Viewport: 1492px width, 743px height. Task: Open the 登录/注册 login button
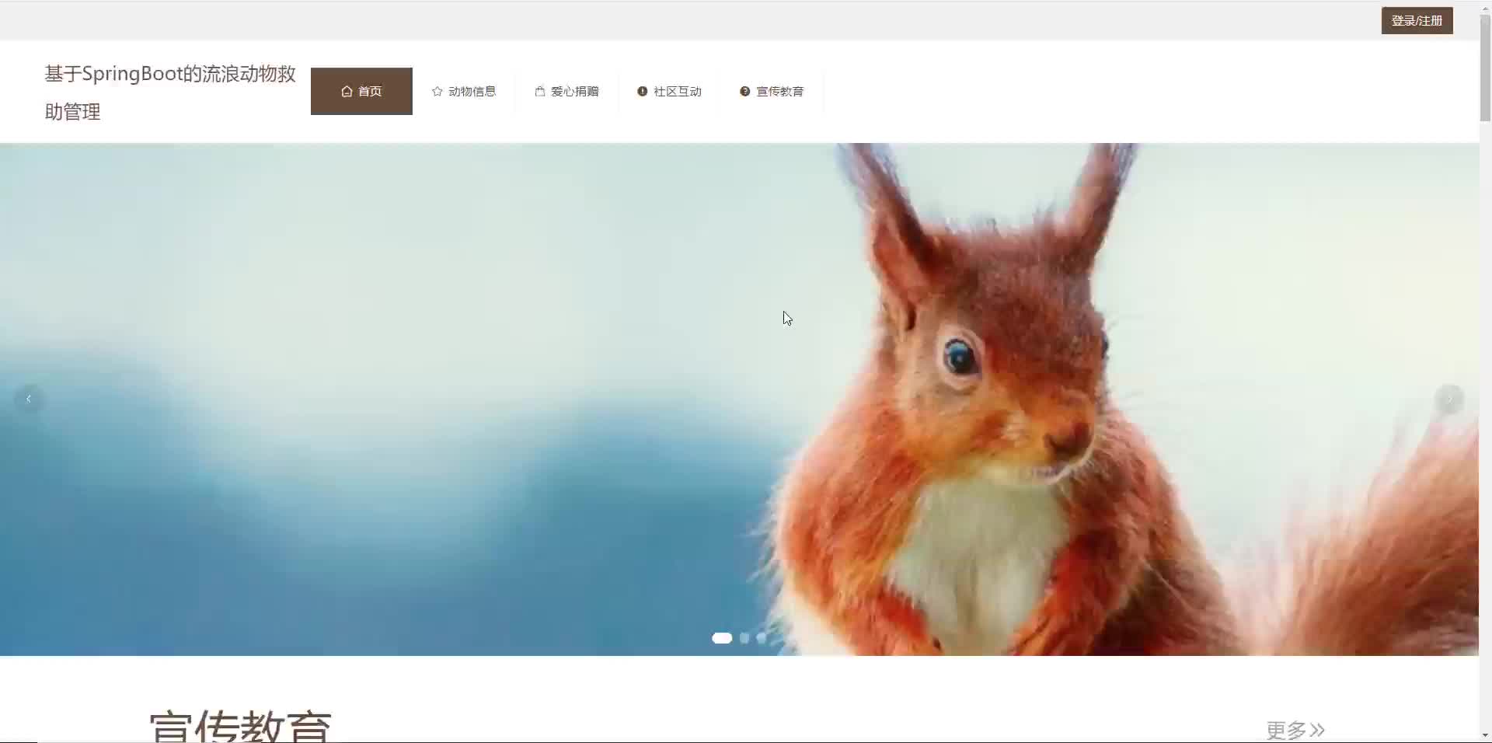pos(1417,21)
